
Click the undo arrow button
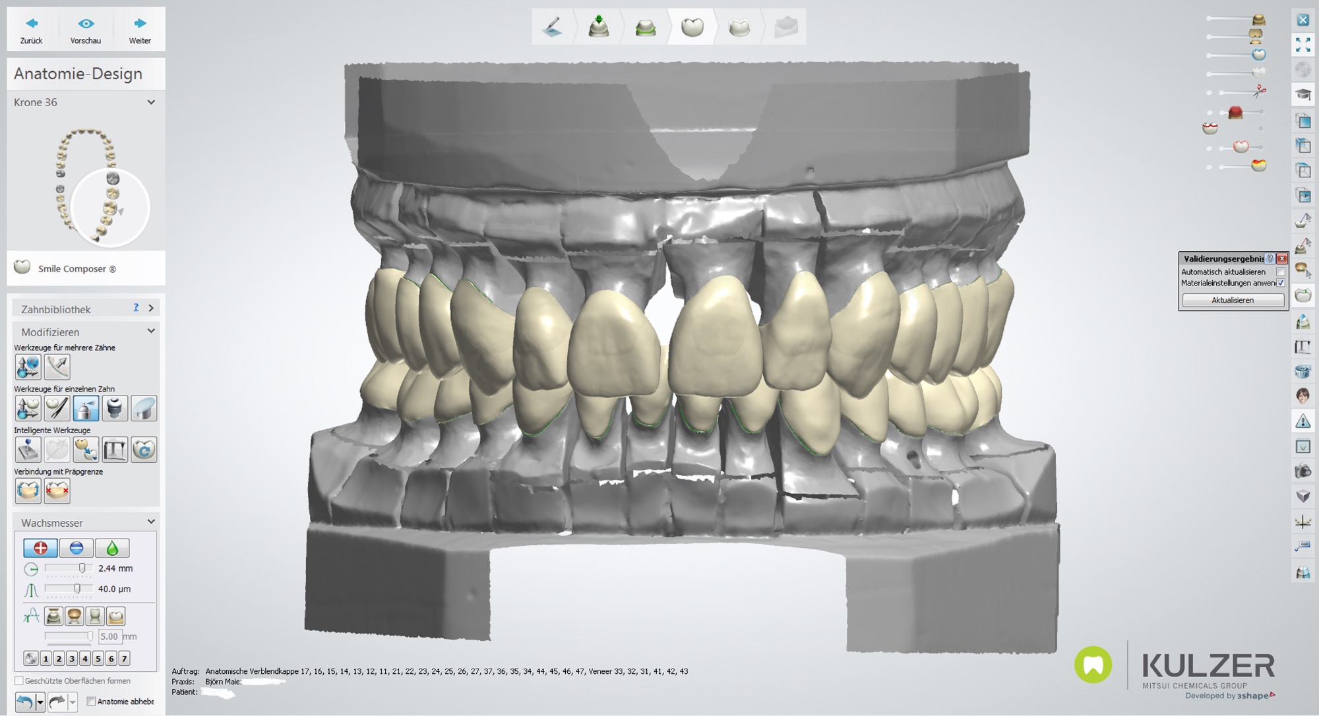pyautogui.click(x=24, y=701)
